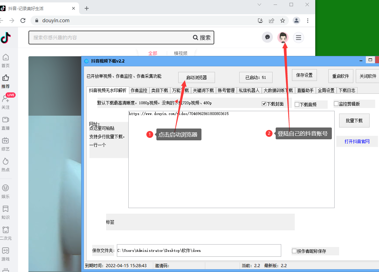This screenshot has width=379, height=272.
Task: Open the Chrome three-dot menu
Action: (x=308, y=20)
